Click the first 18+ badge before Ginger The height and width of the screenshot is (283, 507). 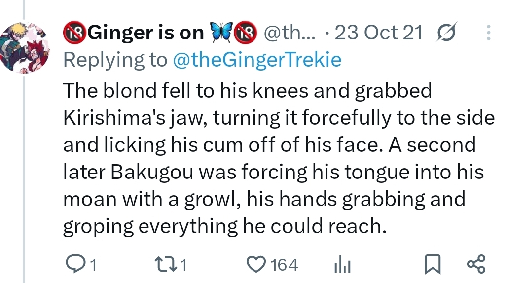[75, 33]
